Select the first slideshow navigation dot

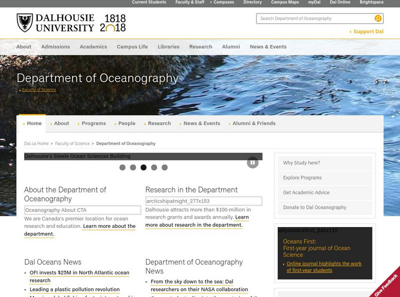coord(122,168)
